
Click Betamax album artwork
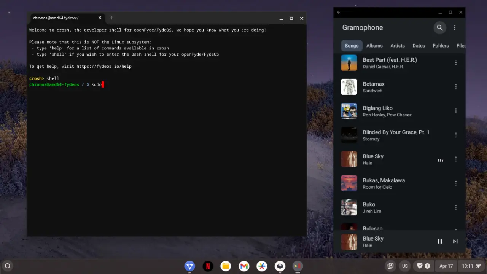pos(349,87)
